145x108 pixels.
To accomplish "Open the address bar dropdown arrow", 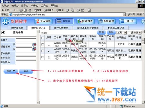I will point(124,15).
